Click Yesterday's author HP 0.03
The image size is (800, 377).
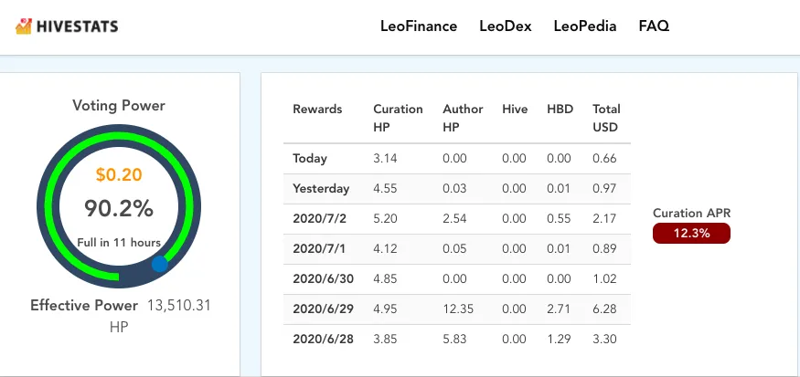[454, 188]
